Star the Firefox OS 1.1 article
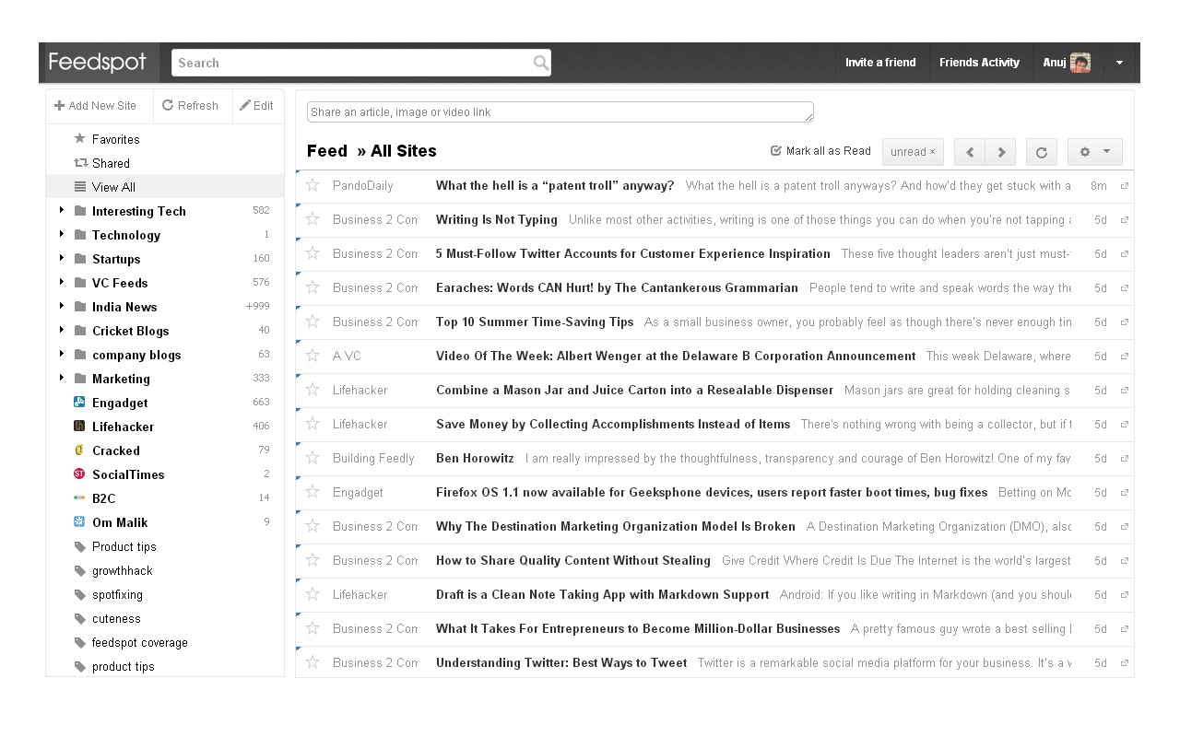This screenshot has width=1180, height=737. (313, 492)
